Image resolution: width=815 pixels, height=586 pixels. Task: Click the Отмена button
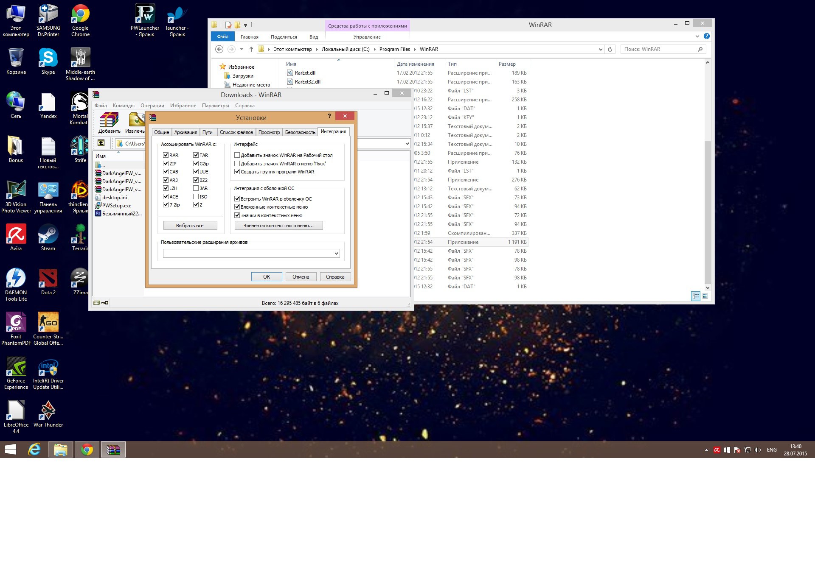[x=301, y=277]
